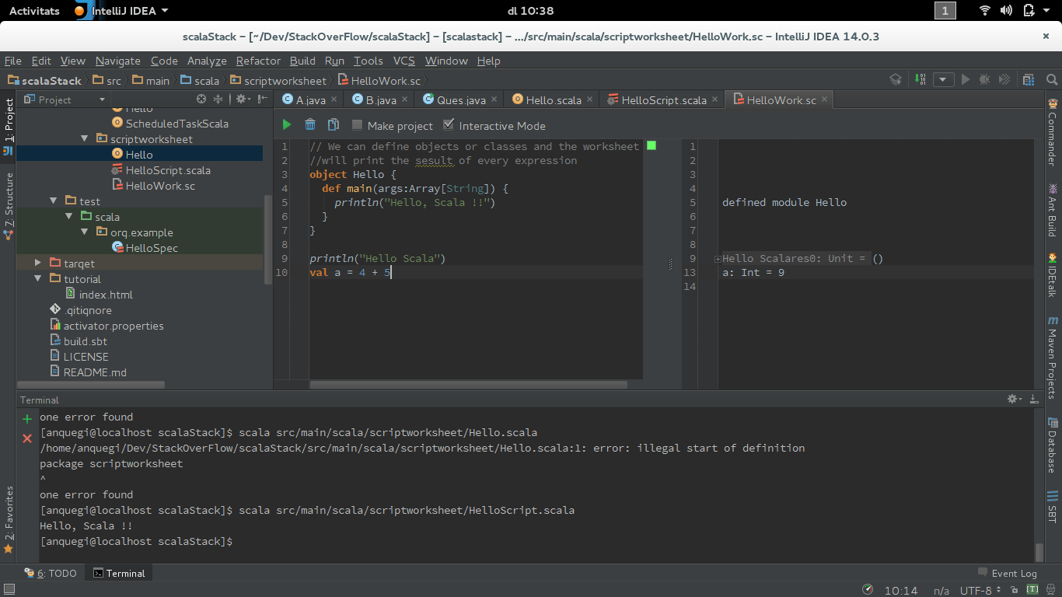The image size is (1062, 597).
Task: Open the Analyze menu
Action: (207, 61)
